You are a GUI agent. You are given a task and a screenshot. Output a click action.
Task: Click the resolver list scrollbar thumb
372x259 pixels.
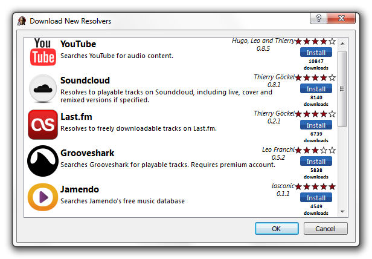pos(342,89)
